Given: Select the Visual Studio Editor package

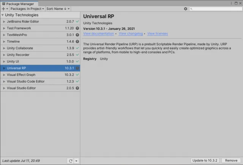Looking at the screenshot, I should pyautogui.click(x=40, y=88).
